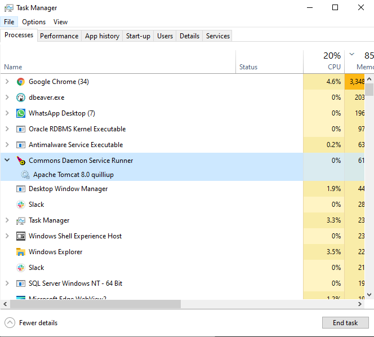
Task: Click the 4.6% CPU value for Chrome
Action: [x=333, y=82]
